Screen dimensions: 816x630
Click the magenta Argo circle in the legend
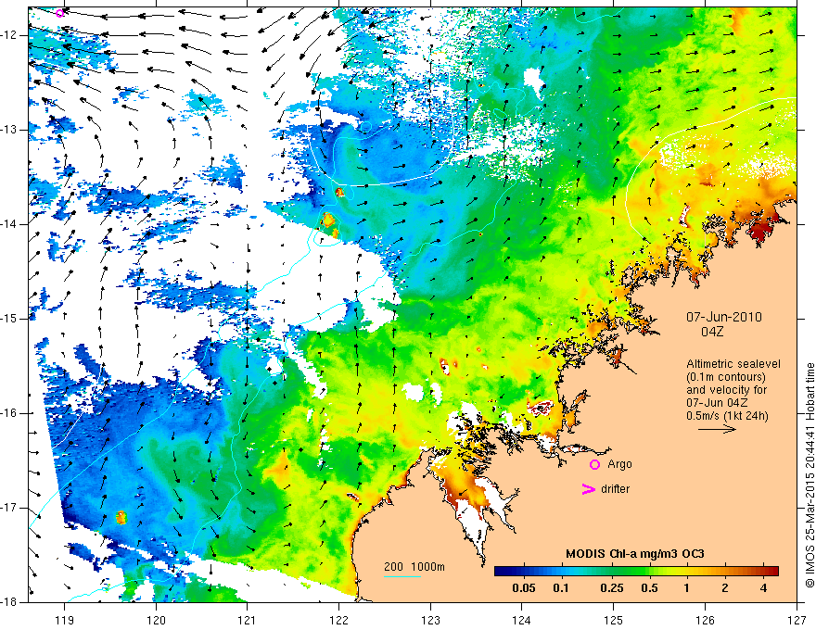(x=594, y=464)
